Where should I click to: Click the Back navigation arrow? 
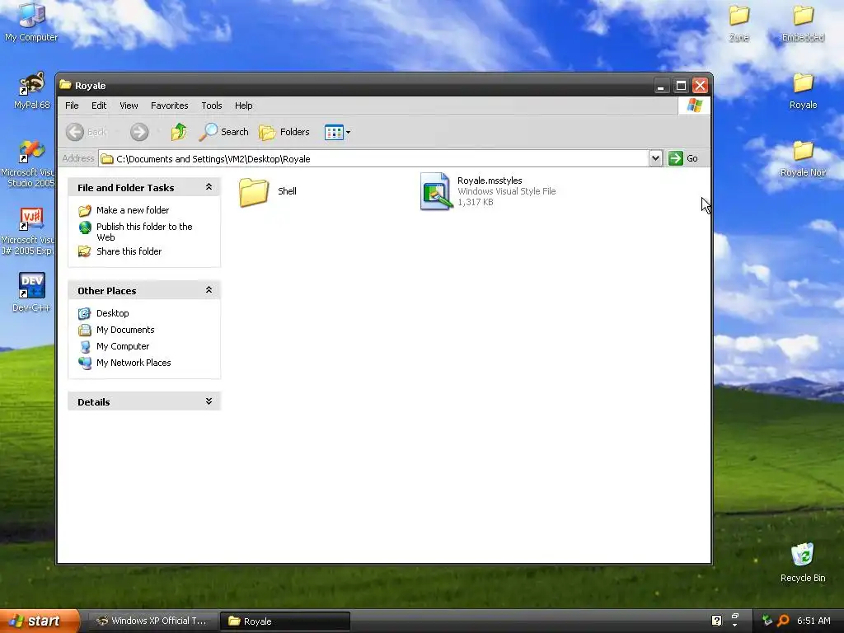(75, 132)
